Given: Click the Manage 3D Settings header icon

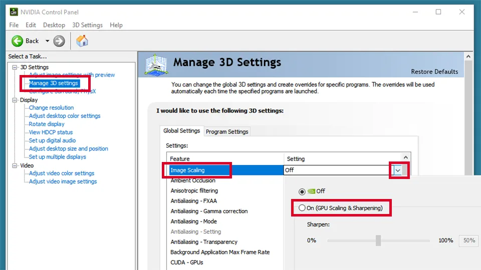Looking at the screenshot, I should tap(156, 65).
